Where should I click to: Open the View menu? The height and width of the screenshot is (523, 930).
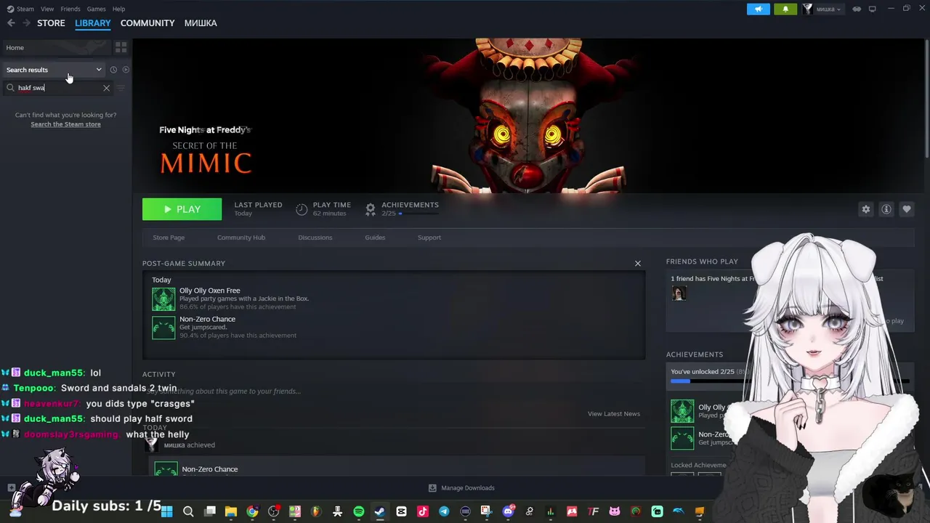(x=47, y=9)
